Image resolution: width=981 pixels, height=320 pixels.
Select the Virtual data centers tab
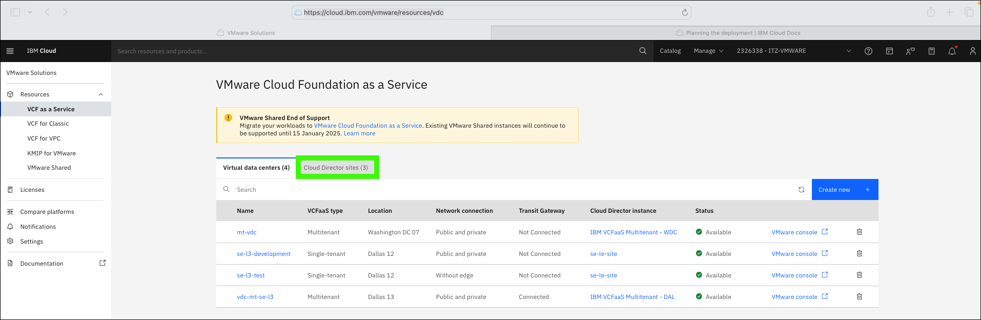click(256, 168)
